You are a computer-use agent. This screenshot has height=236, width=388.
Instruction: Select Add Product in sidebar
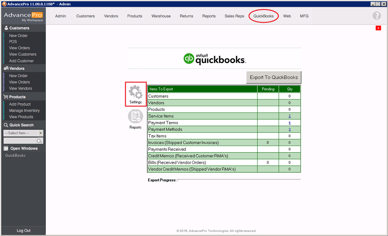coord(20,104)
